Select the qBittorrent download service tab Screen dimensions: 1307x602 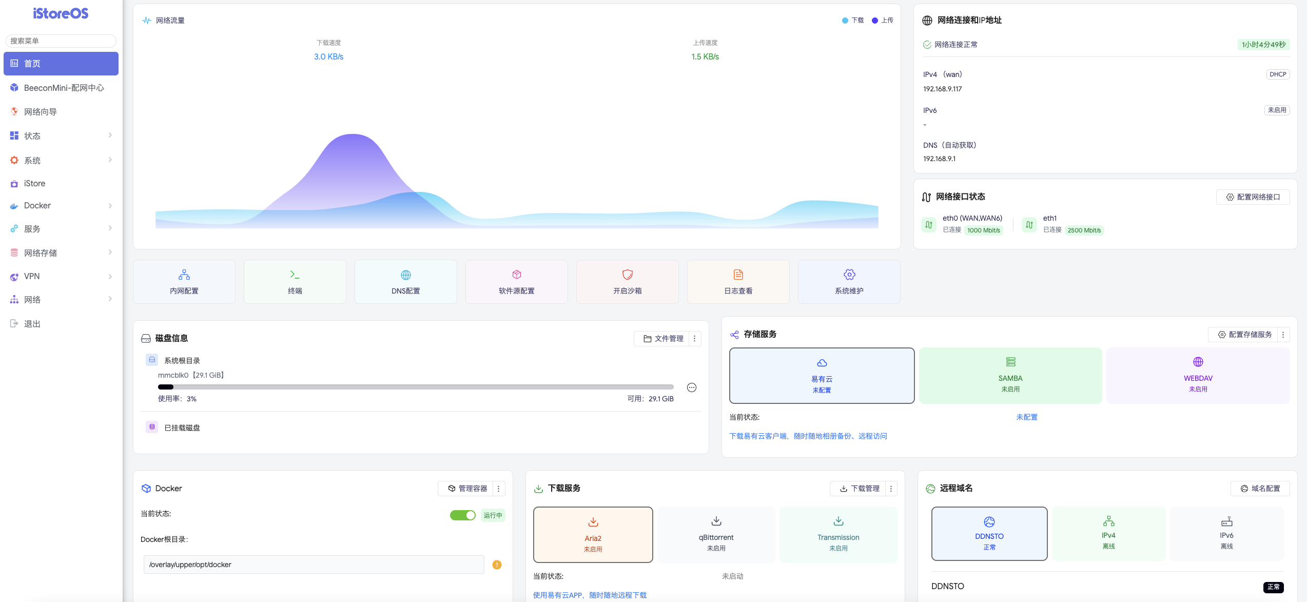tap(716, 535)
